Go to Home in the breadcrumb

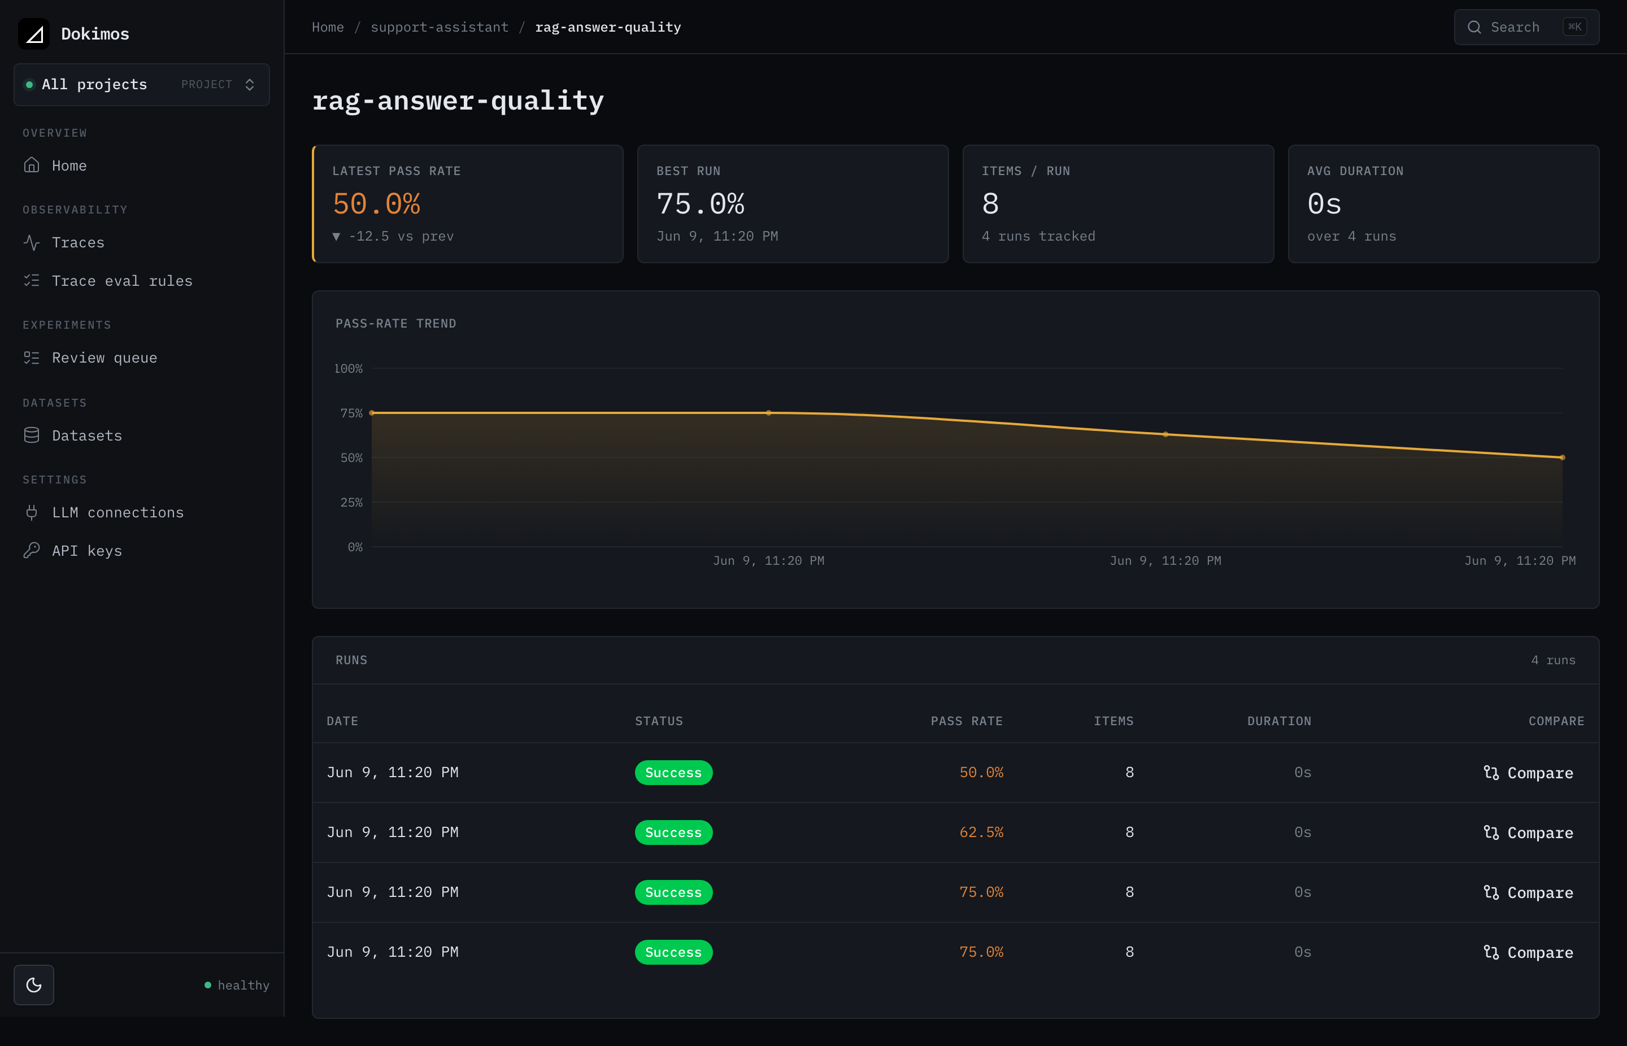328,27
